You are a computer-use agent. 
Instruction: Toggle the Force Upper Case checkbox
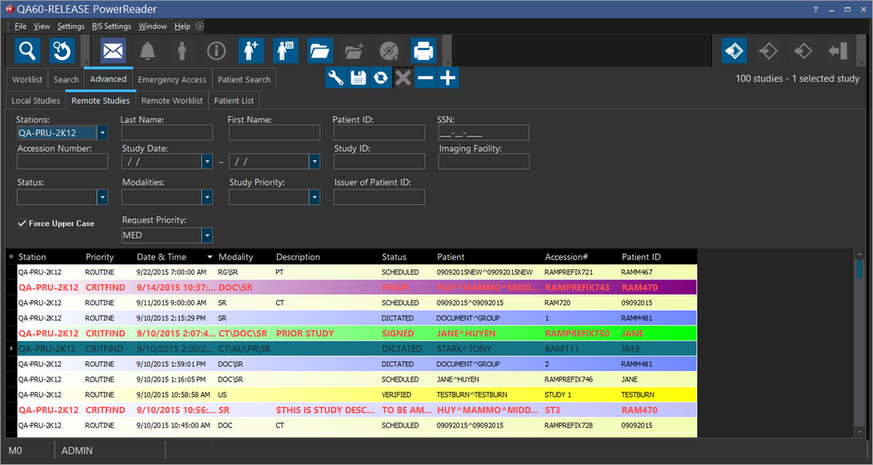click(x=21, y=223)
